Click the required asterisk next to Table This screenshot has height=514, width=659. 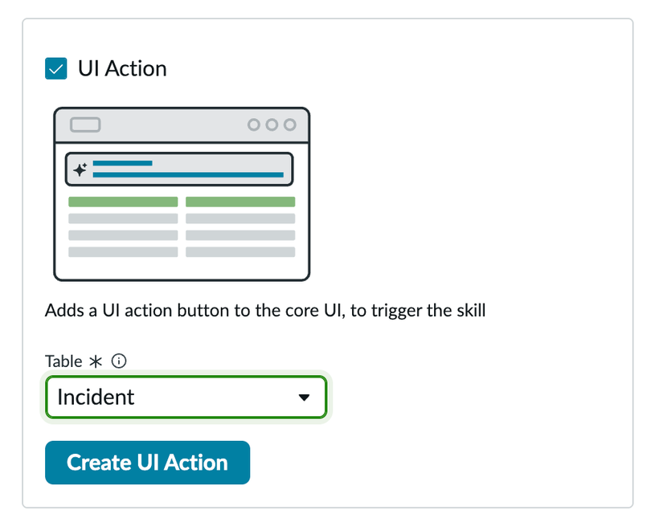click(96, 361)
